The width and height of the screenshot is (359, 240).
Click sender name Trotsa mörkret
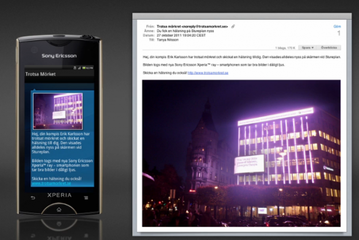172,26
